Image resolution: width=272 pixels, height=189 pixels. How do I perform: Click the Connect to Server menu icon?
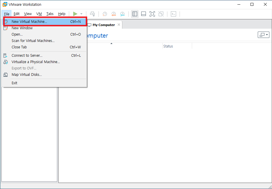(x=6, y=56)
